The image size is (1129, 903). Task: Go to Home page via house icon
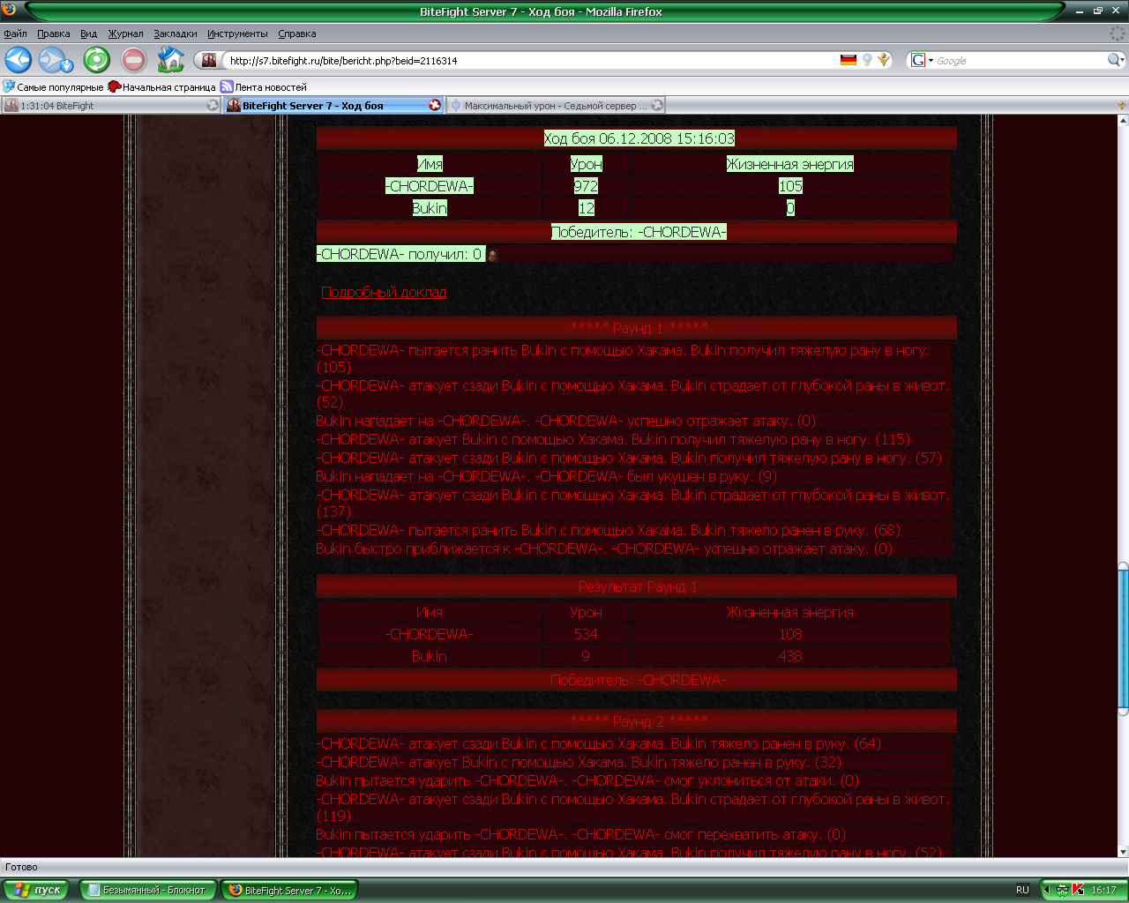click(170, 60)
